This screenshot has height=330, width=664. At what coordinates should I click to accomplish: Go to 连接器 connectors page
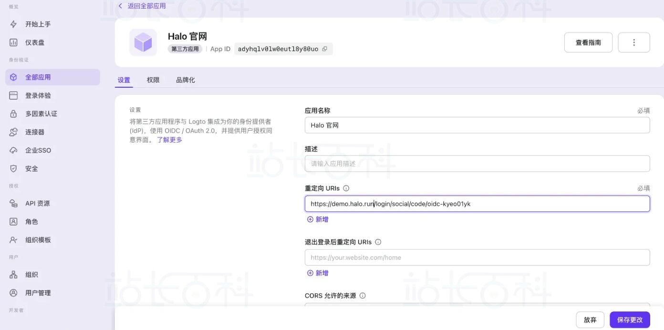[x=34, y=132]
